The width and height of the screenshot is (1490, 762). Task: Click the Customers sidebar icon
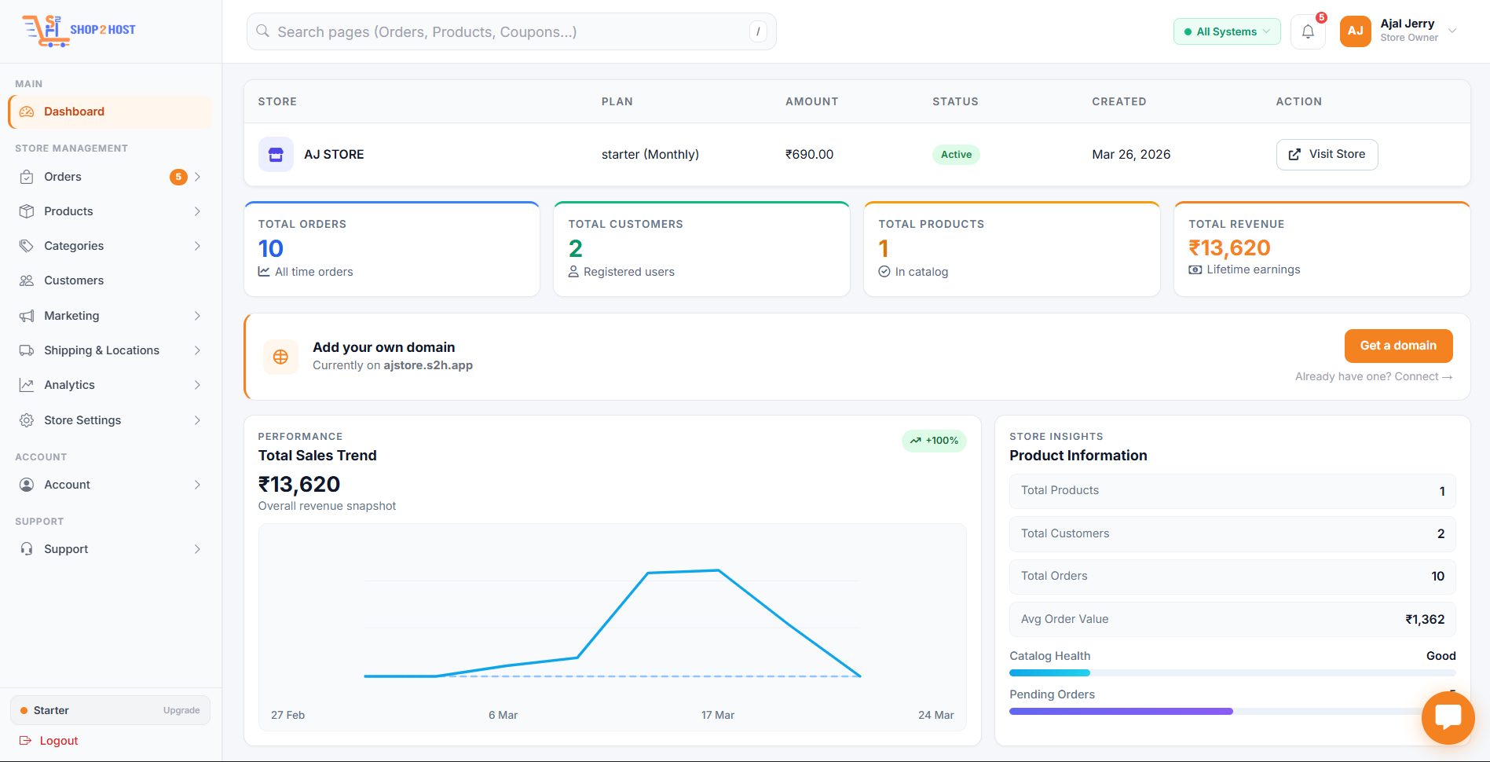[x=27, y=280]
